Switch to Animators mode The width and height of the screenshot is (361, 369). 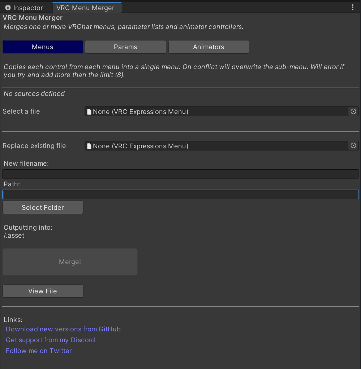(209, 47)
